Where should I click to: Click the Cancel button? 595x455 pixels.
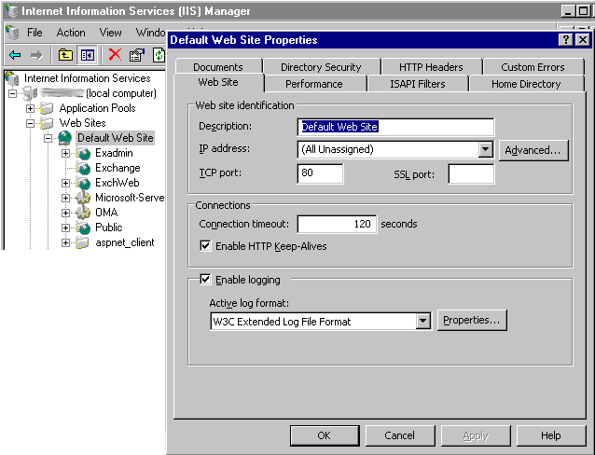[399, 435]
